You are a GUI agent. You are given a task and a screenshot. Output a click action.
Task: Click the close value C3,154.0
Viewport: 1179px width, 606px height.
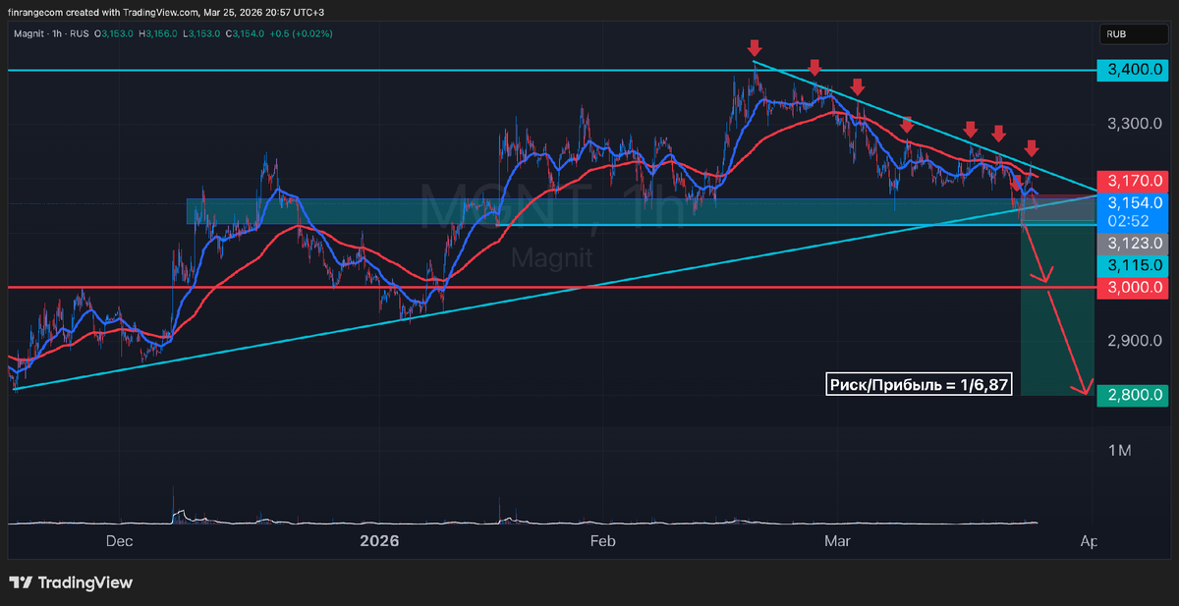[x=244, y=33]
